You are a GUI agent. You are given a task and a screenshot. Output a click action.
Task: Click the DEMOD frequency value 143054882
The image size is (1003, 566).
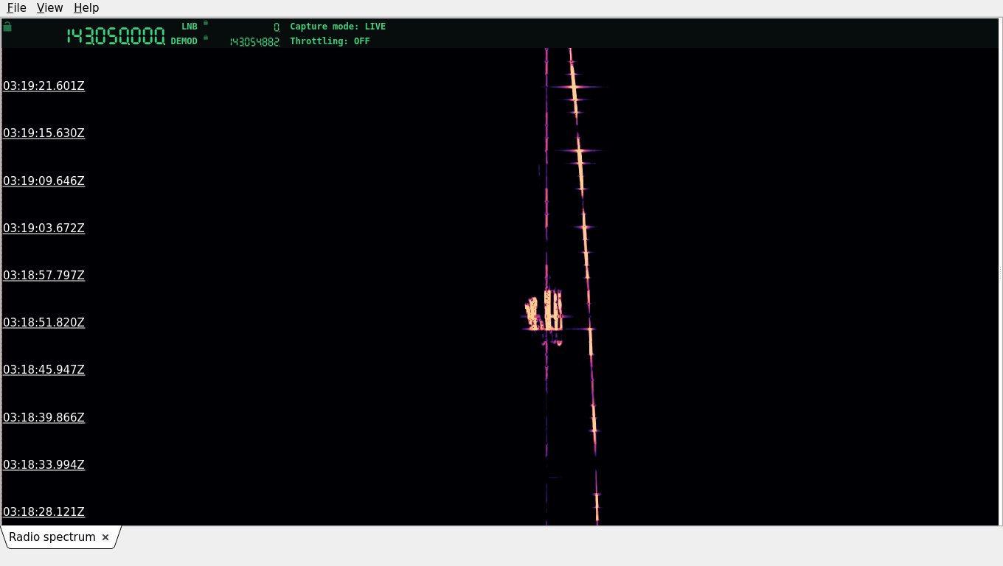pyautogui.click(x=254, y=42)
